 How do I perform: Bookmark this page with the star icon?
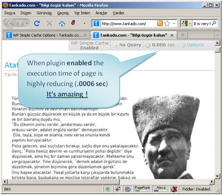point(167,24)
